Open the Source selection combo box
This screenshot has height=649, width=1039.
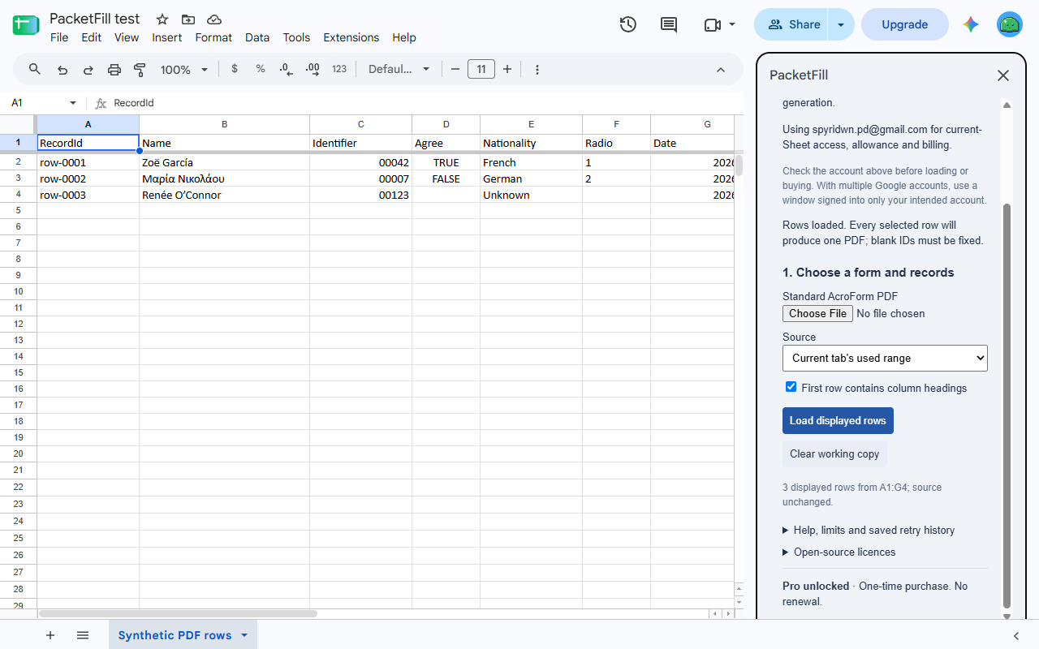click(885, 358)
